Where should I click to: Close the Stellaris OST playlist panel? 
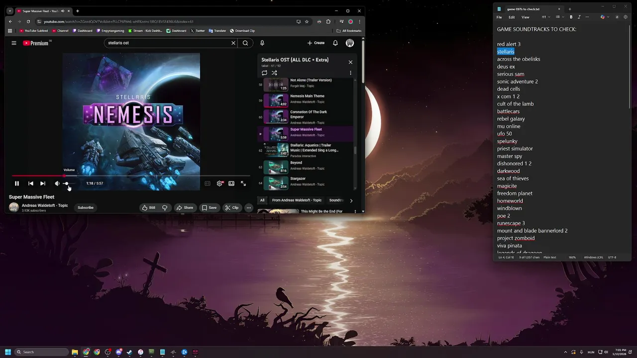click(350, 62)
